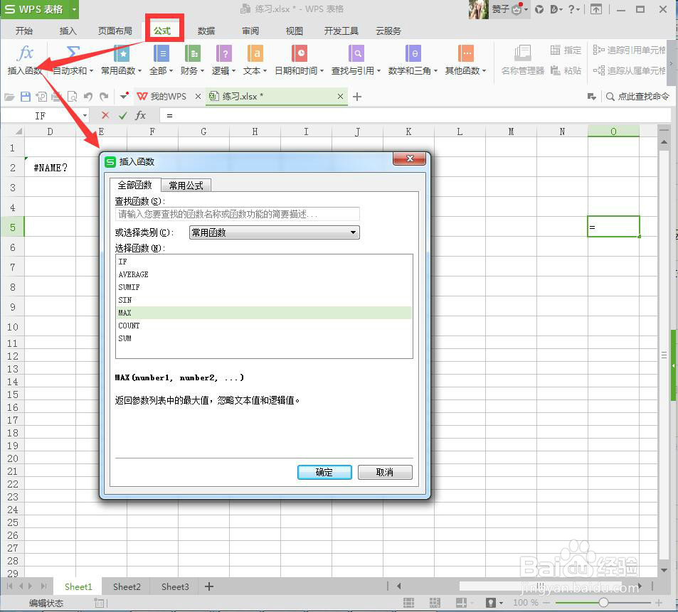Click the 取消 button
This screenshot has height=612, width=678.
click(x=385, y=472)
